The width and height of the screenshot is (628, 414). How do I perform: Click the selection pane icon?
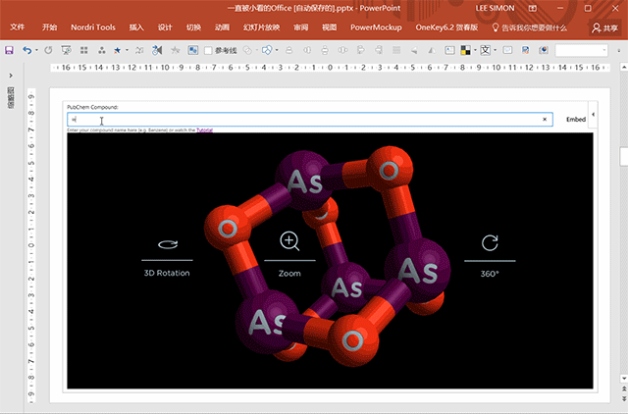pos(193,50)
